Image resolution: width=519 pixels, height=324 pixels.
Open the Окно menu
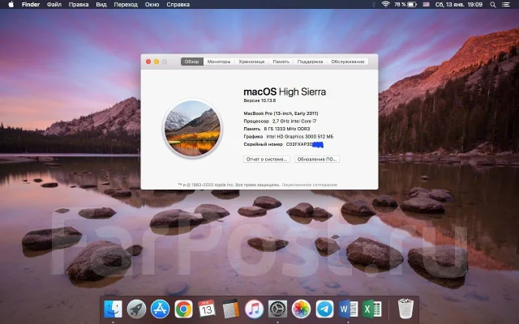click(152, 5)
